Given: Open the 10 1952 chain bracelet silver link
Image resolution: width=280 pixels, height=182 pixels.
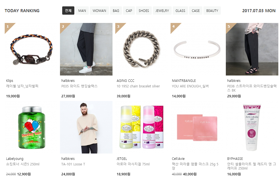Looking at the screenshot, I should click(138, 86).
